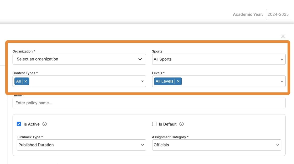Viewport: 294px width, 164px height.
Task: Click the Assignment Category chevron arrow
Action: point(278,145)
